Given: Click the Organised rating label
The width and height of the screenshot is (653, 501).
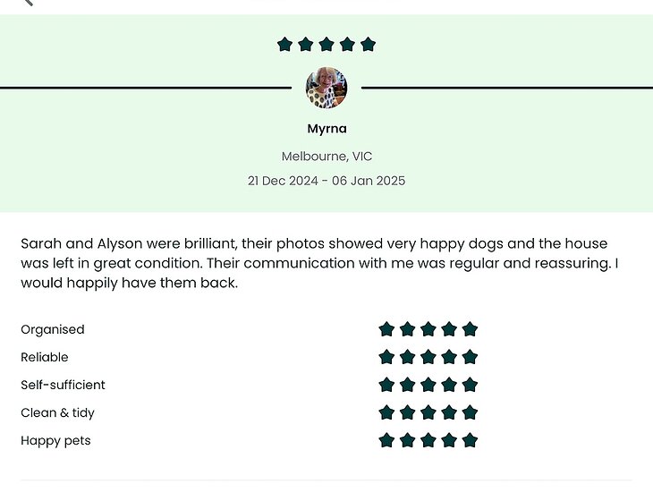Looking at the screenshot, I should pos(53,329).
